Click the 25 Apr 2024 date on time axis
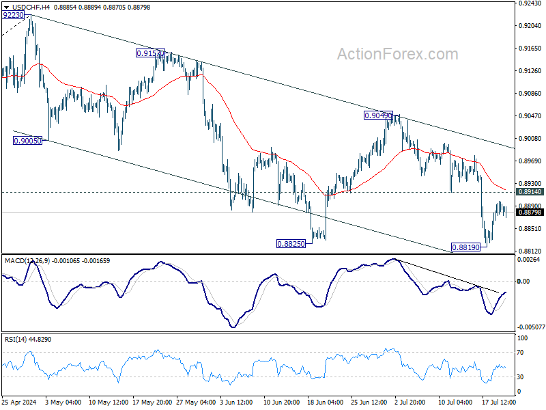546x410 pixels. pyautogui.click(x=19, y=402)
